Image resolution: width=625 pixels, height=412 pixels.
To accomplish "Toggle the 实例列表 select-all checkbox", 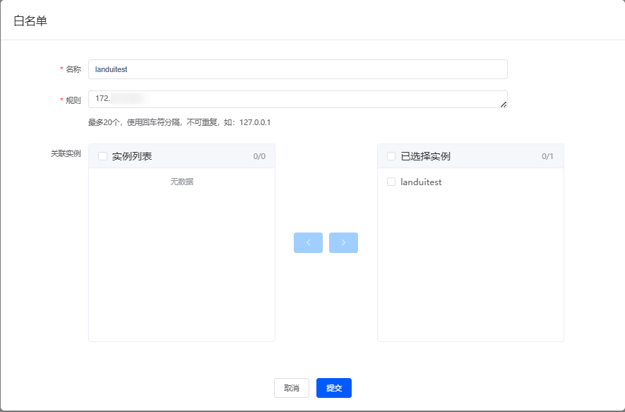I will (x=102, y=156).
